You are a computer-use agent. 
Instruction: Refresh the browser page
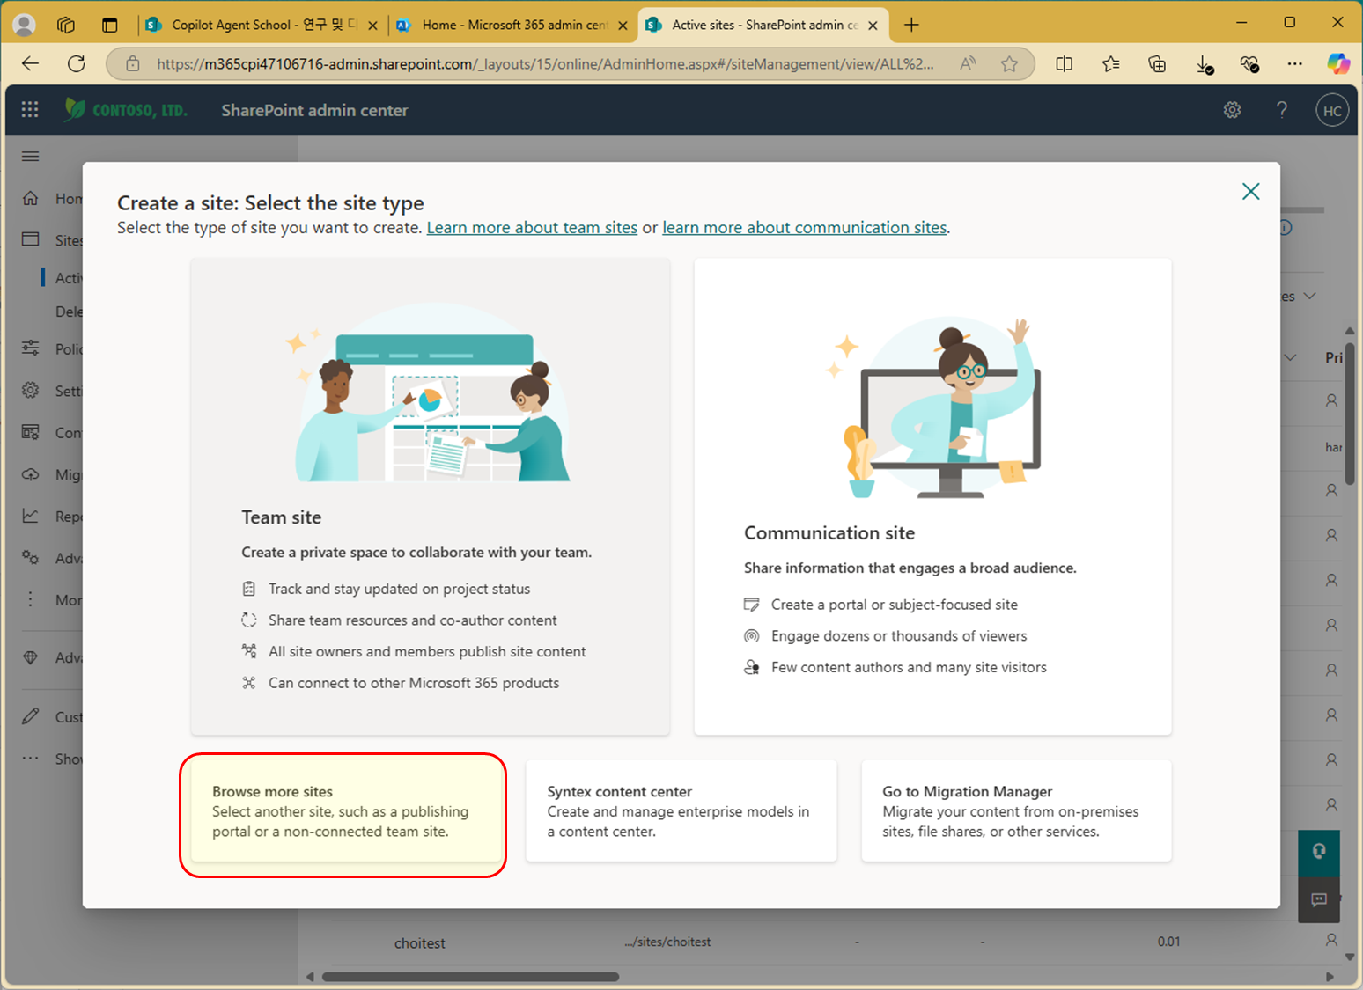tap(77, 63)
